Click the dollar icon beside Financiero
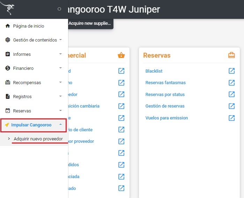 [x=8, y=68]
